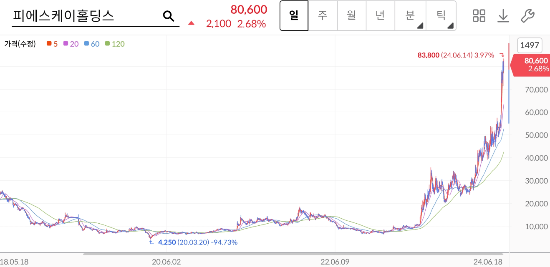Open chart settings via the wrench icon
The height and width of the screenshot is (267, 550).
click(x=529, y=15)
